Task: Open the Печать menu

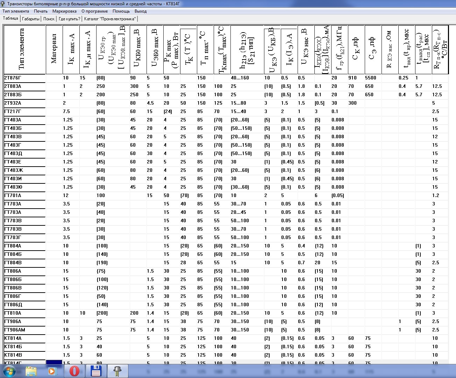Action: (x=41, y=11)
